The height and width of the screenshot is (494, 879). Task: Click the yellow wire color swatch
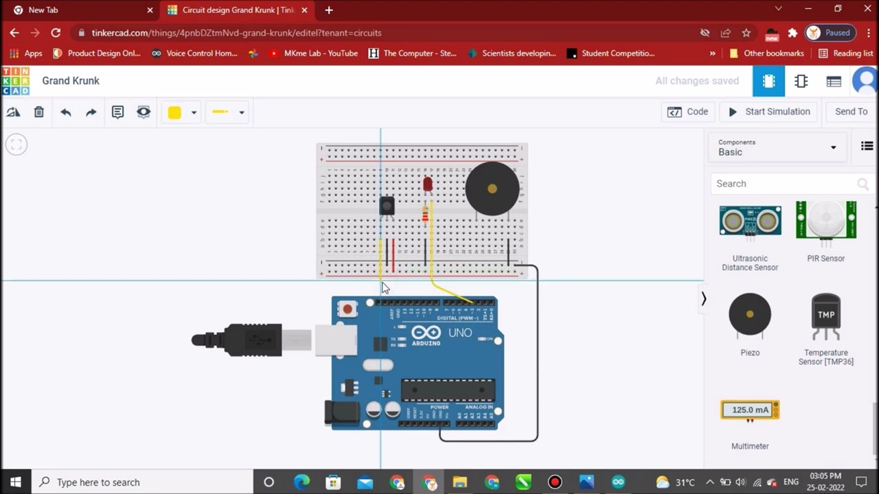pyautogui.click(x=174, y=113)
